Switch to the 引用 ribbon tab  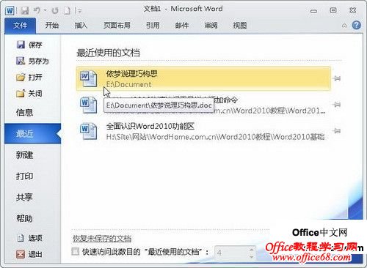pos(153,25)
